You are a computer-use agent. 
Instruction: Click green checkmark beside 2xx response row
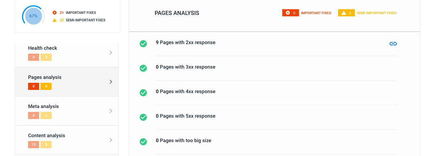pos(143,44)
